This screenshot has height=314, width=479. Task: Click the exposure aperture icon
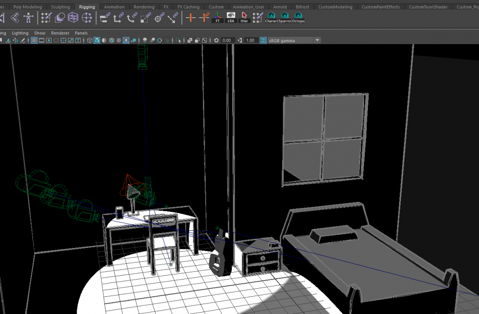click(217, 40)
